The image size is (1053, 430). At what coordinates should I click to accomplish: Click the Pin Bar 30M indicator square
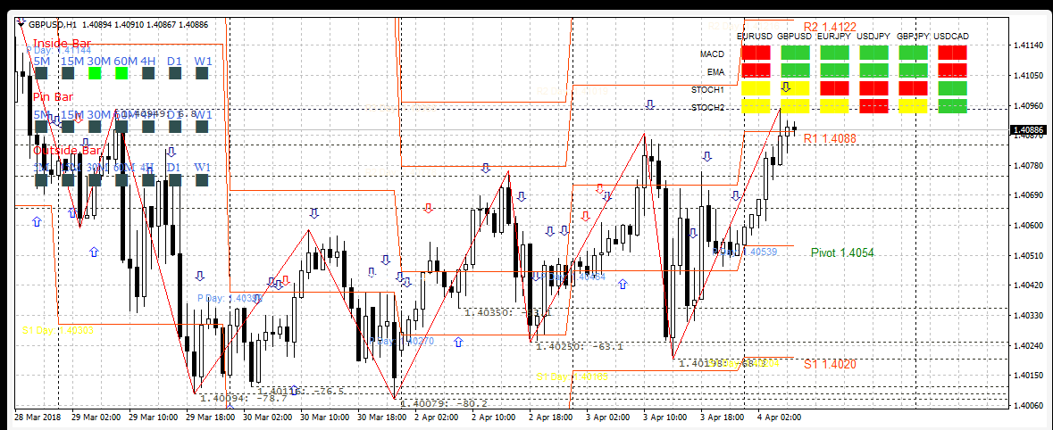[x=95, y=126]
